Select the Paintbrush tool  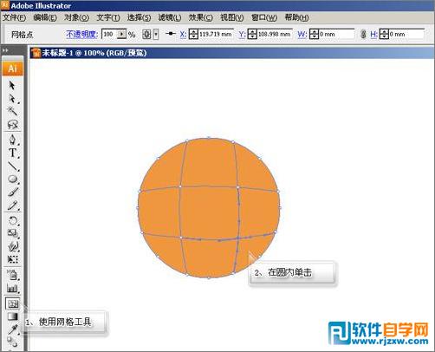point(12,192)
